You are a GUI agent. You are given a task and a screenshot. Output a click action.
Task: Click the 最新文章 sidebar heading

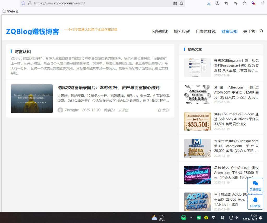pos(195,49)
